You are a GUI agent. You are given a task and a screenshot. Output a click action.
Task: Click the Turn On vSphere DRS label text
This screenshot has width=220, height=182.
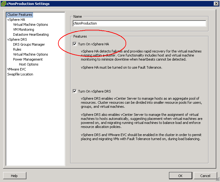94,91
